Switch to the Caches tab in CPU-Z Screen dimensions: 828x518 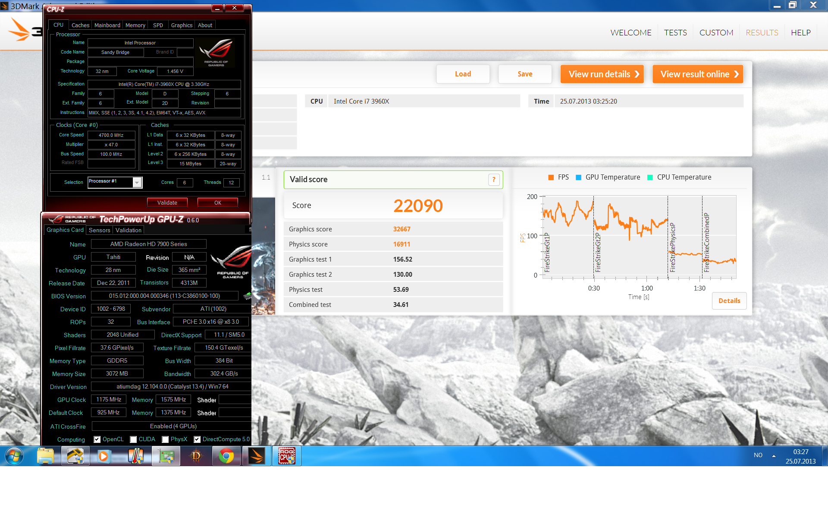[x=80, y=25]
